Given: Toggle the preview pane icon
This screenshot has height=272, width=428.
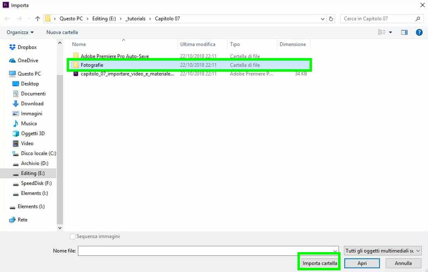Looking at the screenshot, I should (x=404, y=32).
